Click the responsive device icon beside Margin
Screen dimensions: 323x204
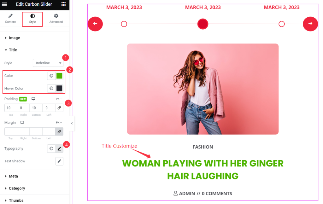point(22,122)
